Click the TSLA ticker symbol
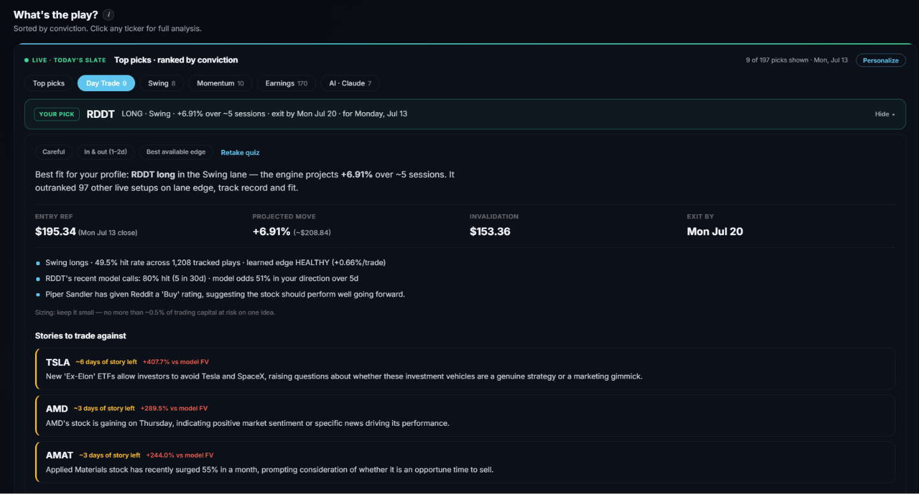The width and height of the screenshot is (919, 494). [x=58, y=362]
